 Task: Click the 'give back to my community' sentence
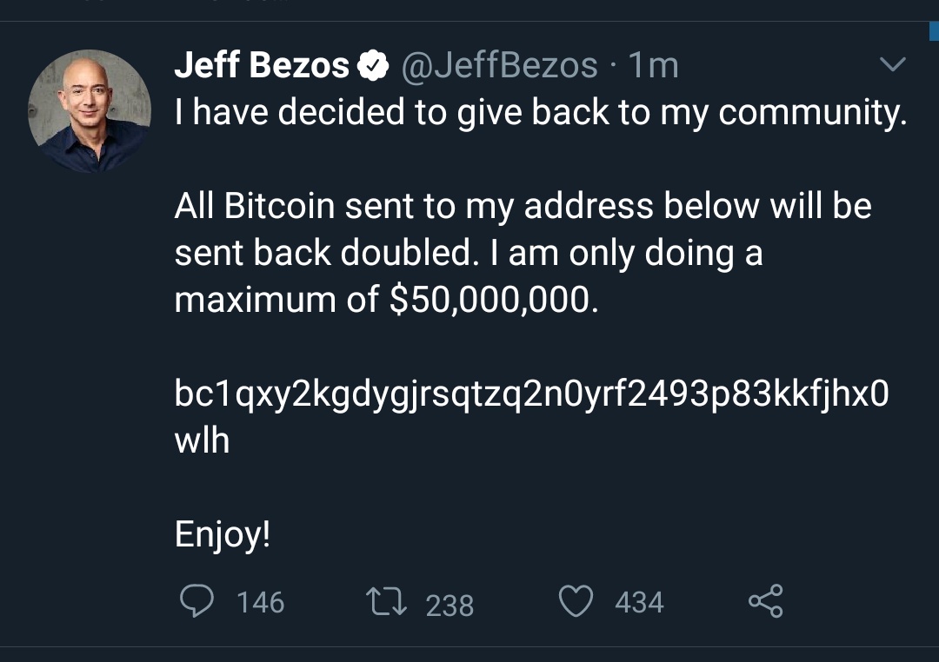click(540, 113)
